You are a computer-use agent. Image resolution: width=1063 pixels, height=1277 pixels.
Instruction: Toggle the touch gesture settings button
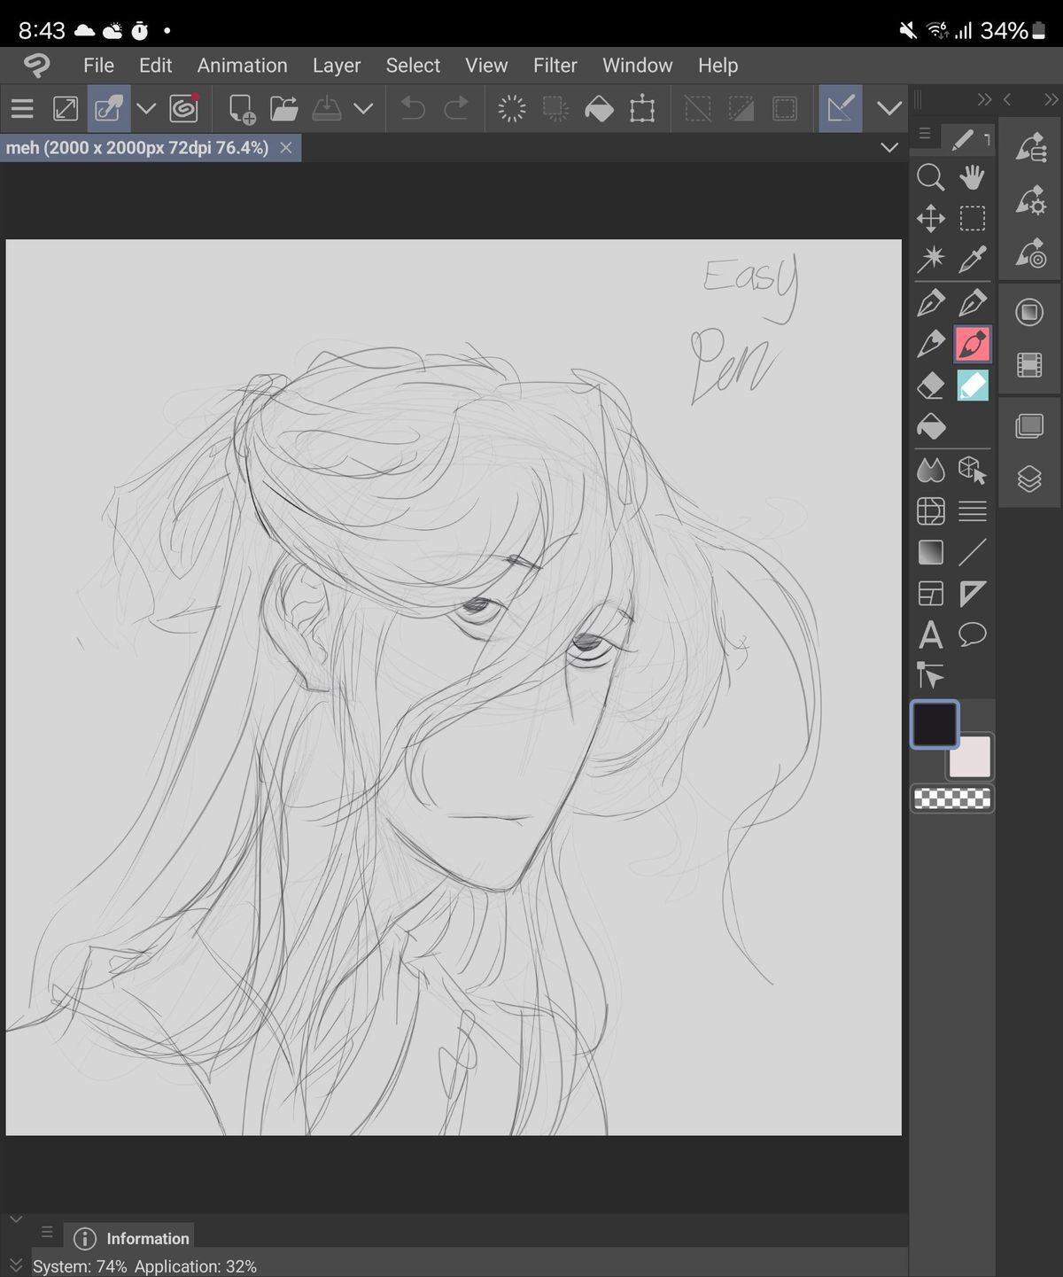coord(109,109)
